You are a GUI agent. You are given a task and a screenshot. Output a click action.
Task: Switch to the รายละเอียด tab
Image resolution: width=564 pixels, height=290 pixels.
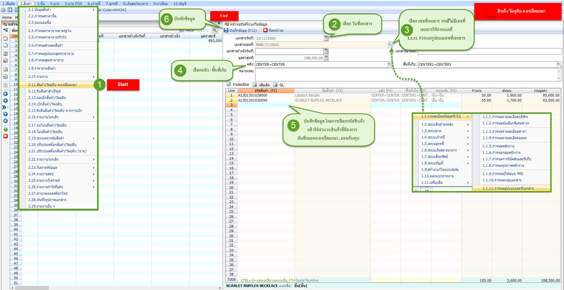(238, 85)
